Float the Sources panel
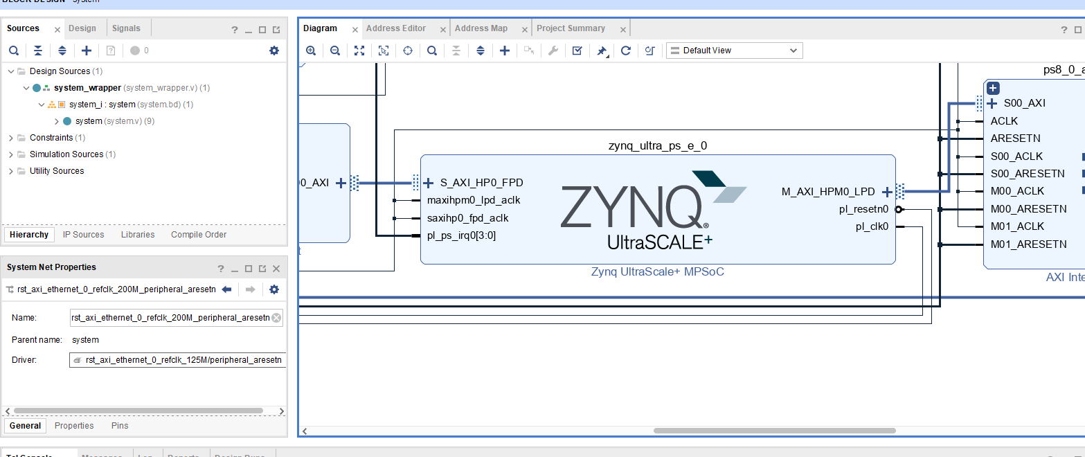Image resolution: width=1085 pixels, height=457 pixels. [x=276, y=30]
